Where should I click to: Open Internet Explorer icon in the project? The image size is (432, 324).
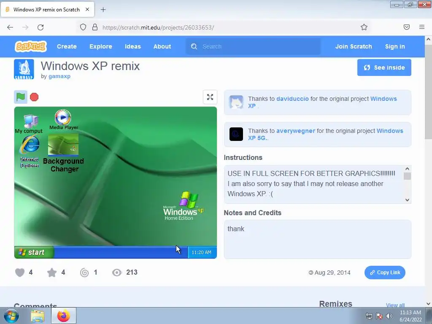click(x=30, y=152)
